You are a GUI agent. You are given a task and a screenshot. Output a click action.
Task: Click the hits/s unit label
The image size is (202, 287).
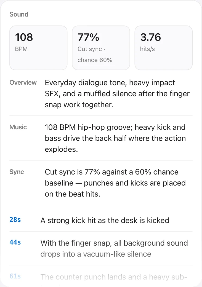point(147,49)
